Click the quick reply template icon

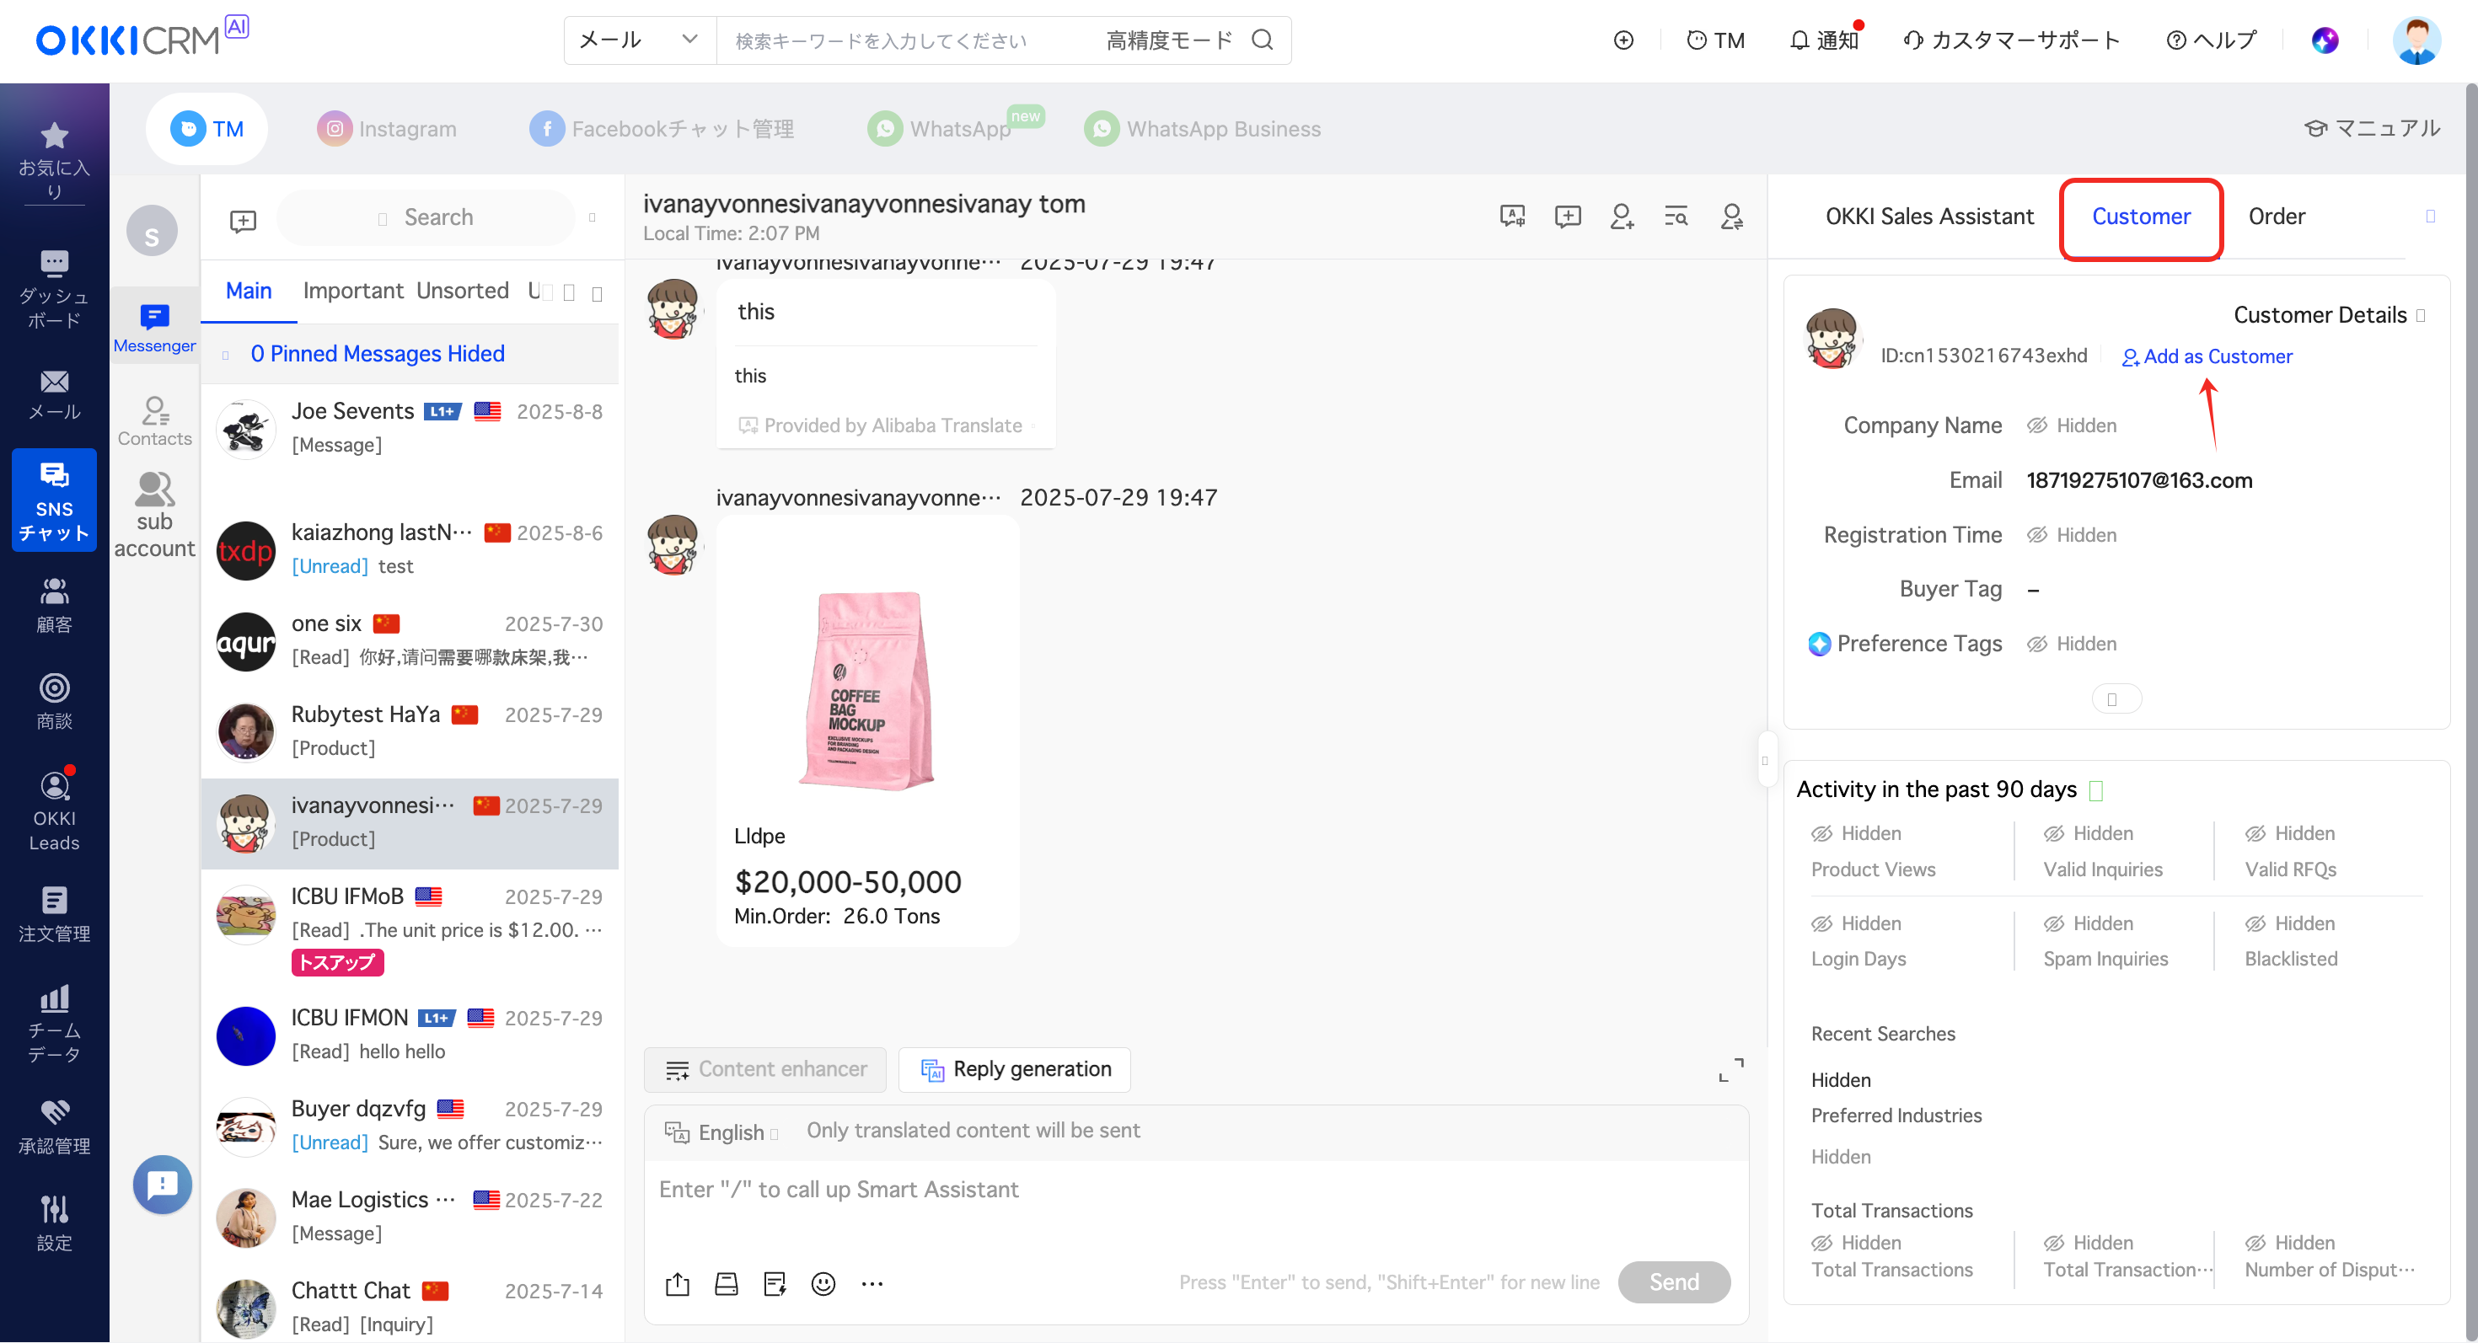point(775,1283)
